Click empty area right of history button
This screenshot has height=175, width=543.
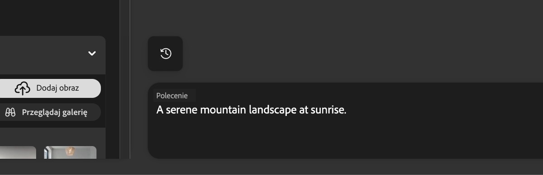tap(362, 54)
